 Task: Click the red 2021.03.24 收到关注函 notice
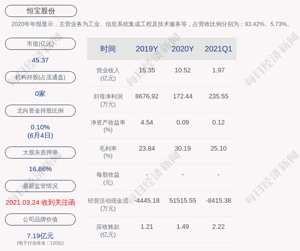[x=40, y=202]
